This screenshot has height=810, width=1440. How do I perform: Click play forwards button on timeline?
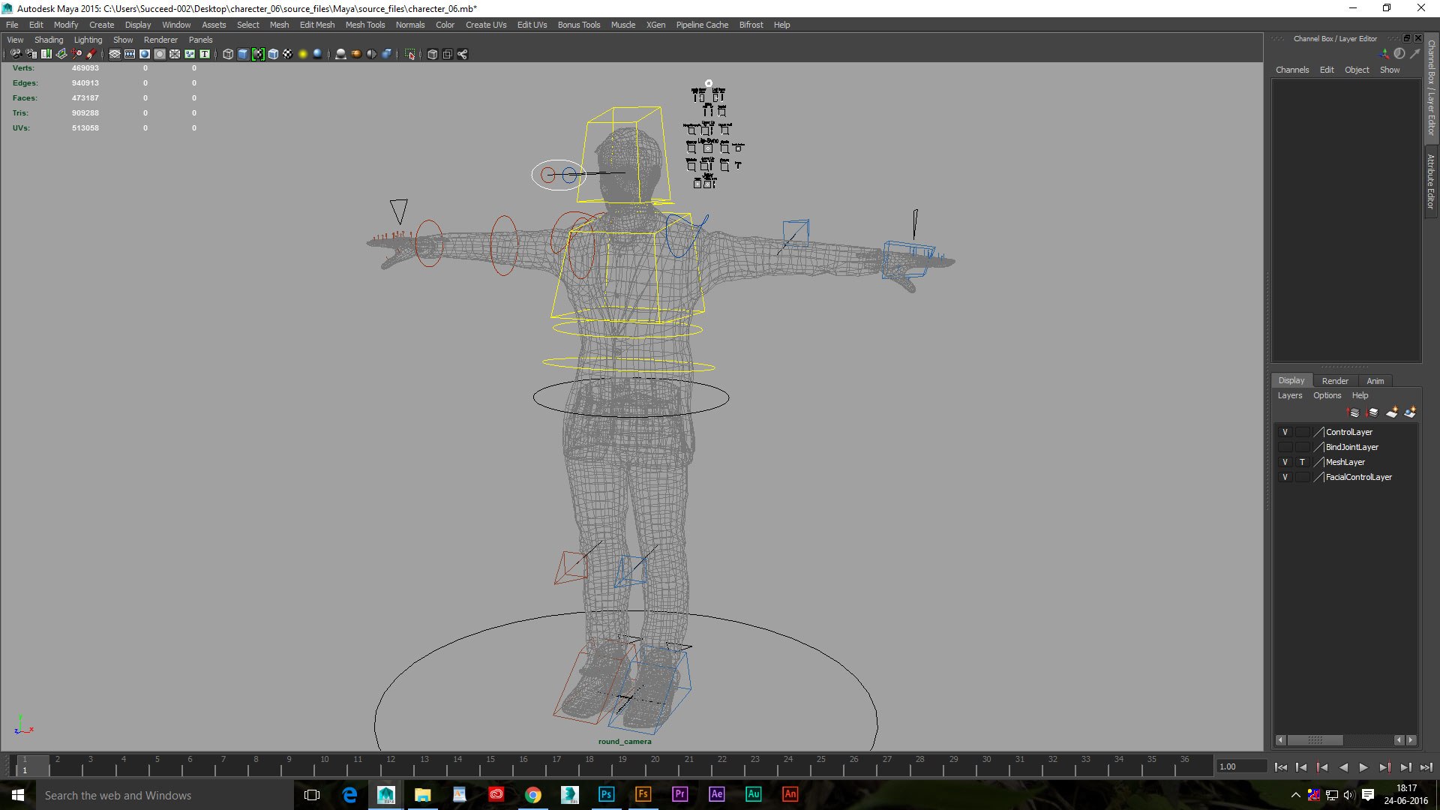tap(1363, 766)
